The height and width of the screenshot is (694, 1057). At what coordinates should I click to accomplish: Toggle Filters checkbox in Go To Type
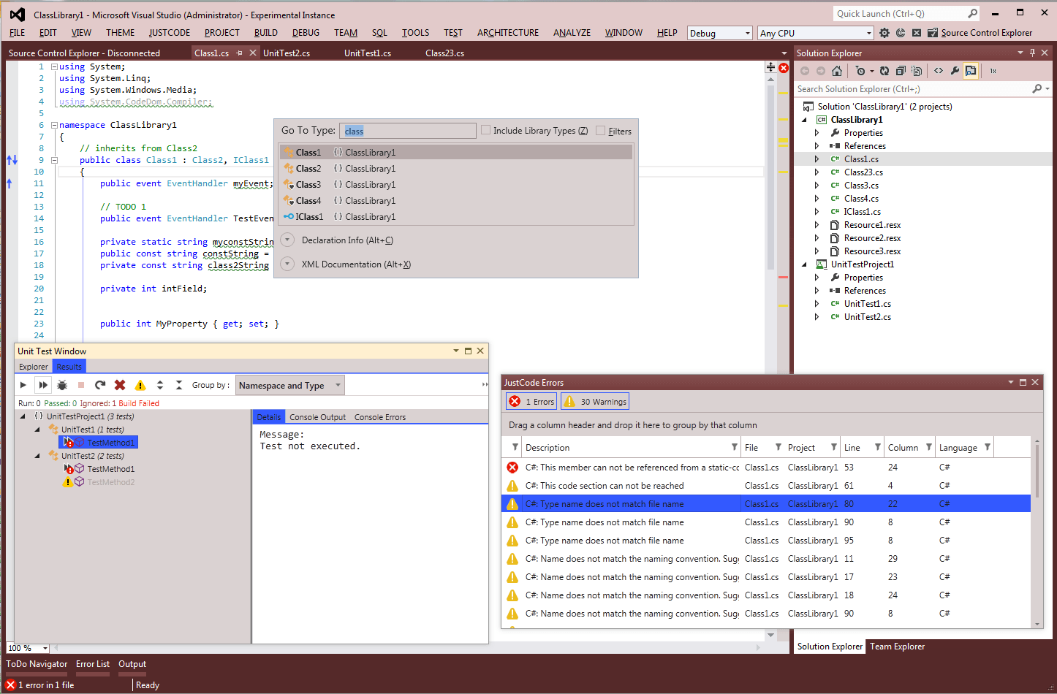601,131
